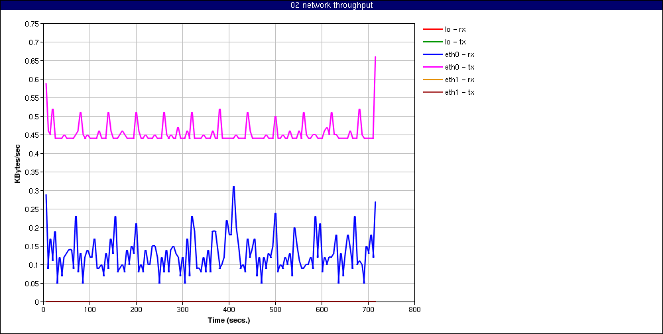Click the 500 x-axis tick label
663x334 pixels.
(275, 309)
